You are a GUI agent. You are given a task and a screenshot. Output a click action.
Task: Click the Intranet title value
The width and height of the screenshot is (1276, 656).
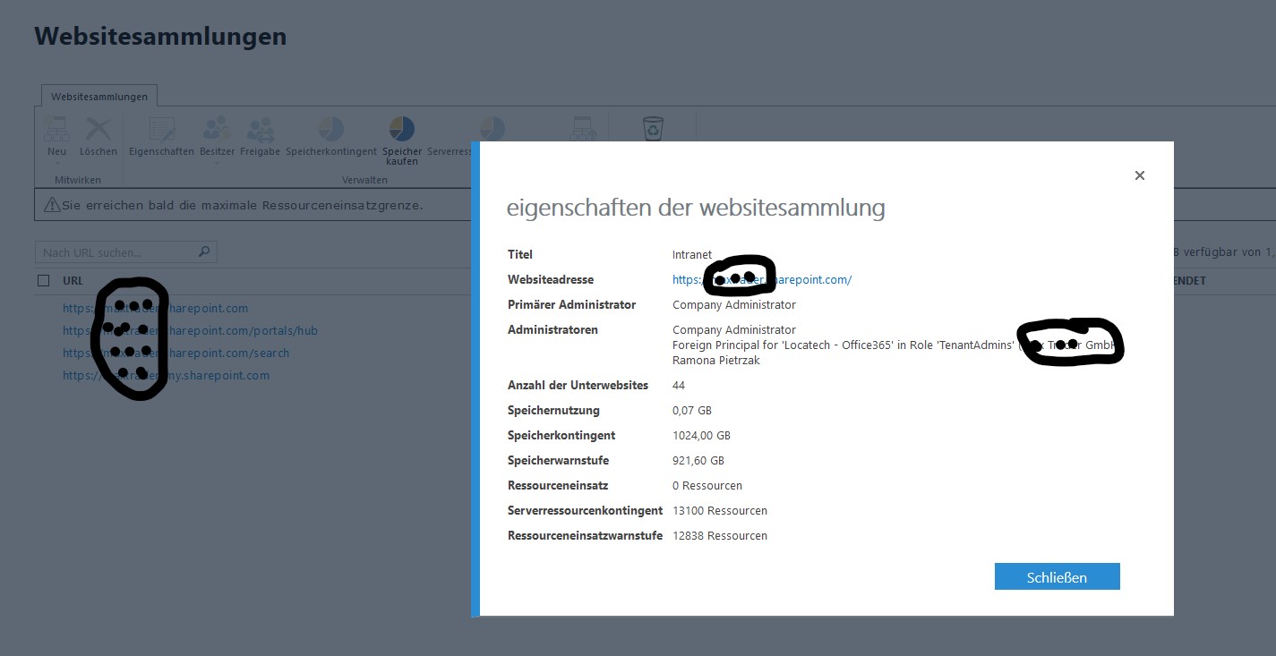pyautogui.click(x=692, y=254)
